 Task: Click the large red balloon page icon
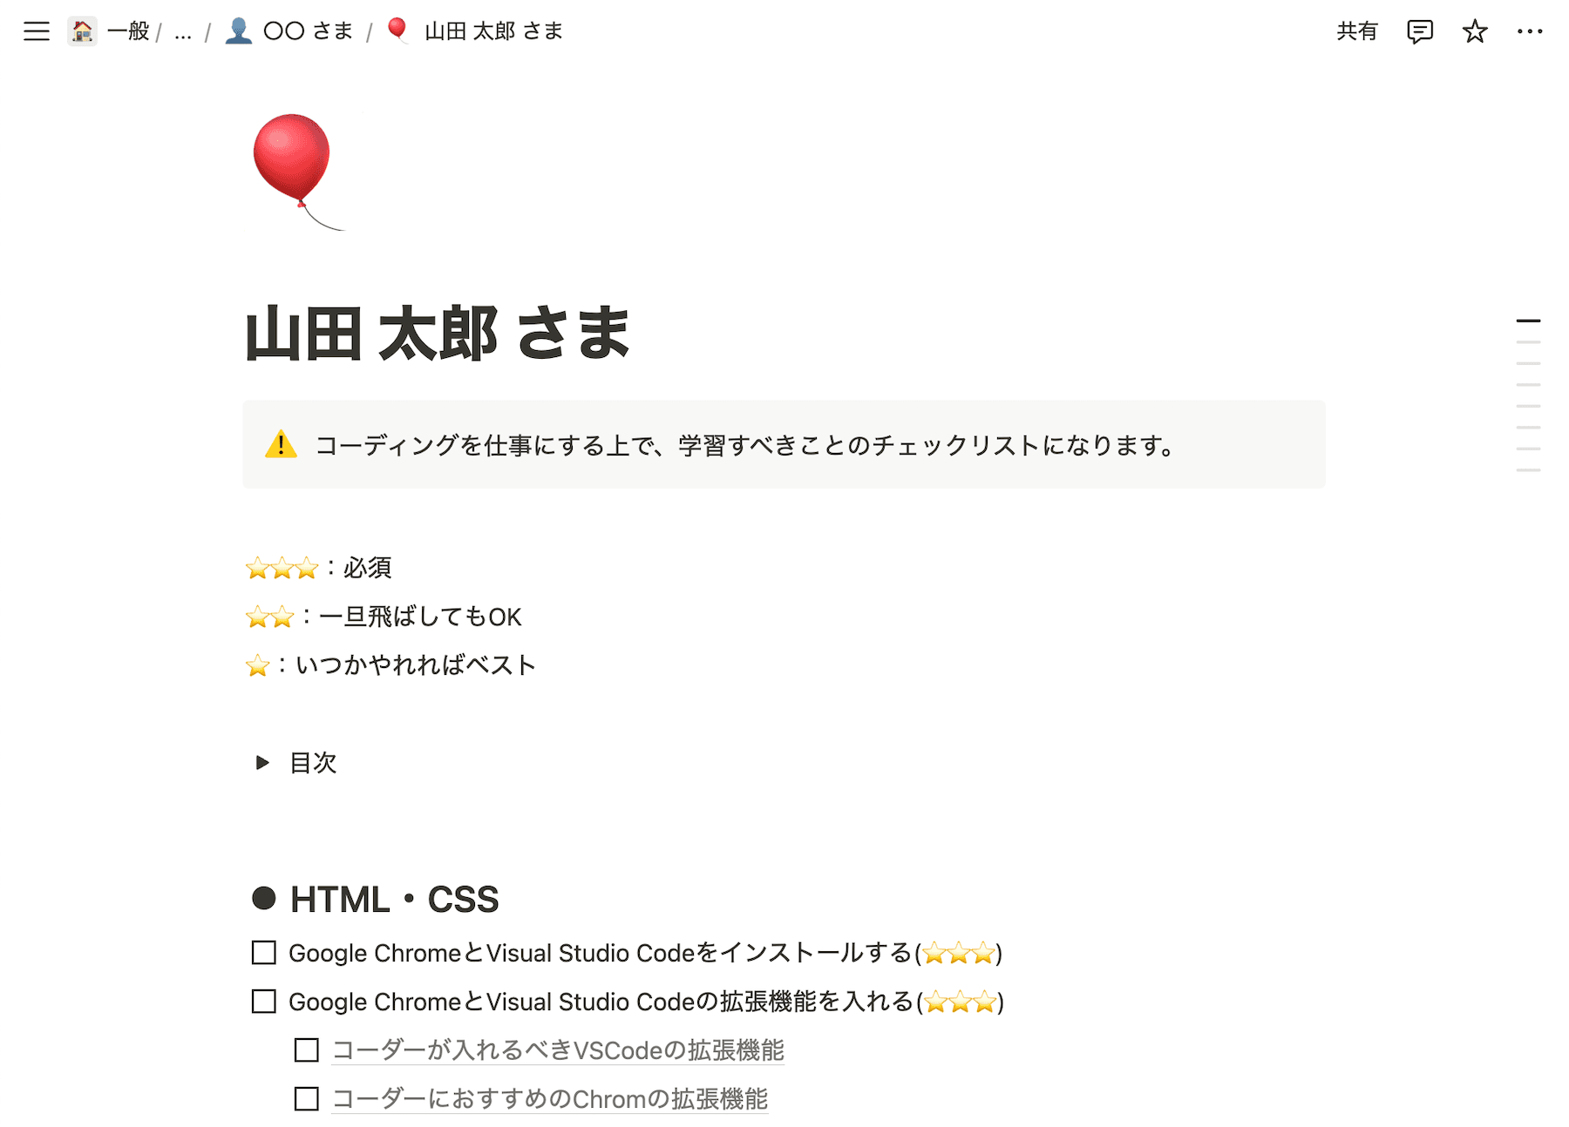point(293,165)
